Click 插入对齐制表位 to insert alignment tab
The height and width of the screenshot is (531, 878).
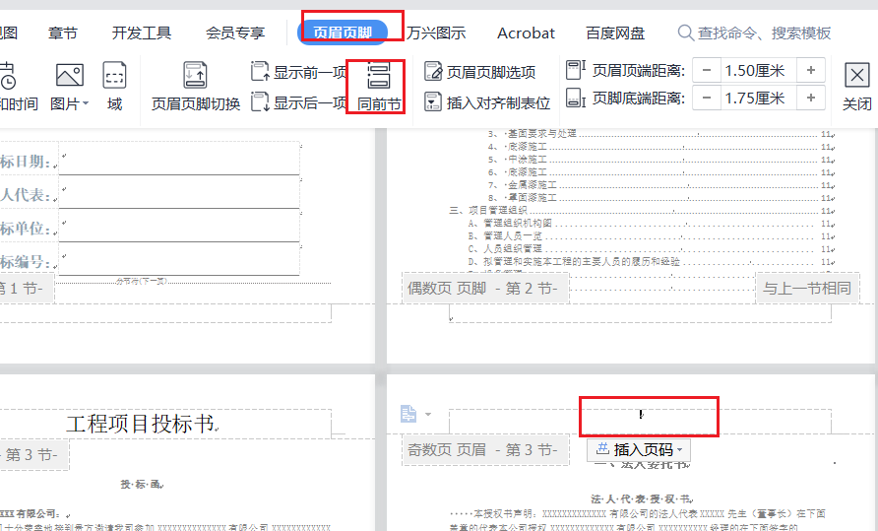pos(487,101)
